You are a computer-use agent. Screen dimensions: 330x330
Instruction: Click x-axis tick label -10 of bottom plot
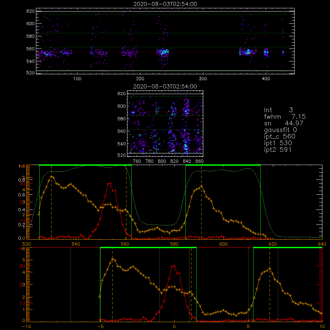click(x=26, y=327)
